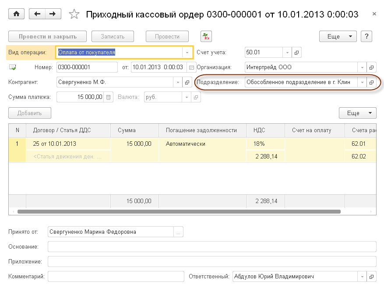Open calculator for Сумма платежа
This screenshot has height=288, width=384.
(109, 97)
